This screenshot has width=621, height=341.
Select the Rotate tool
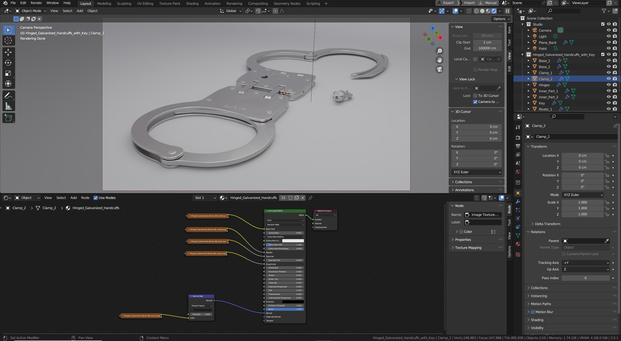coord(8,63)
